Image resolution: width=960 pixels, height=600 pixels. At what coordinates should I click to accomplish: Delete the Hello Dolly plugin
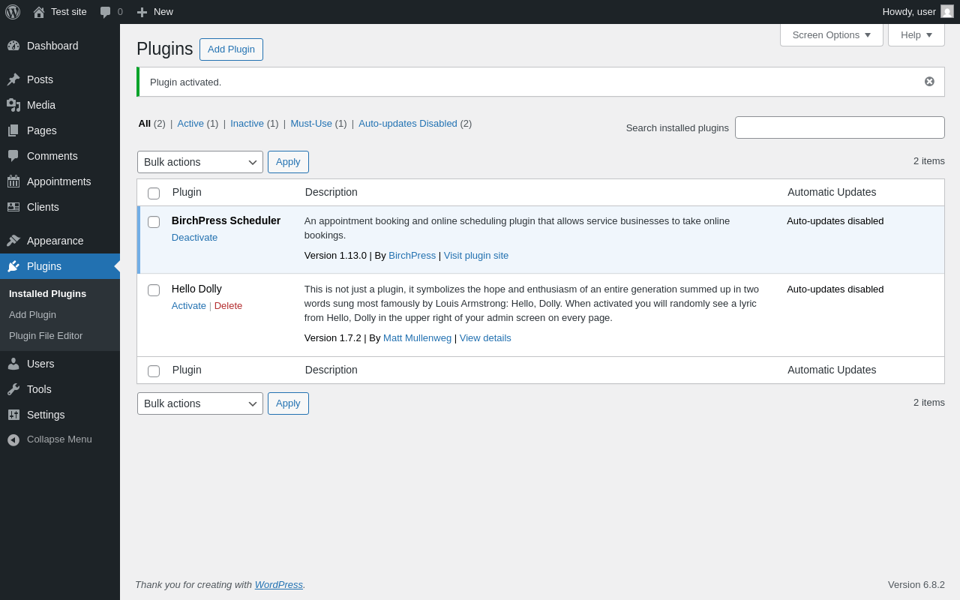coord(228,306)
